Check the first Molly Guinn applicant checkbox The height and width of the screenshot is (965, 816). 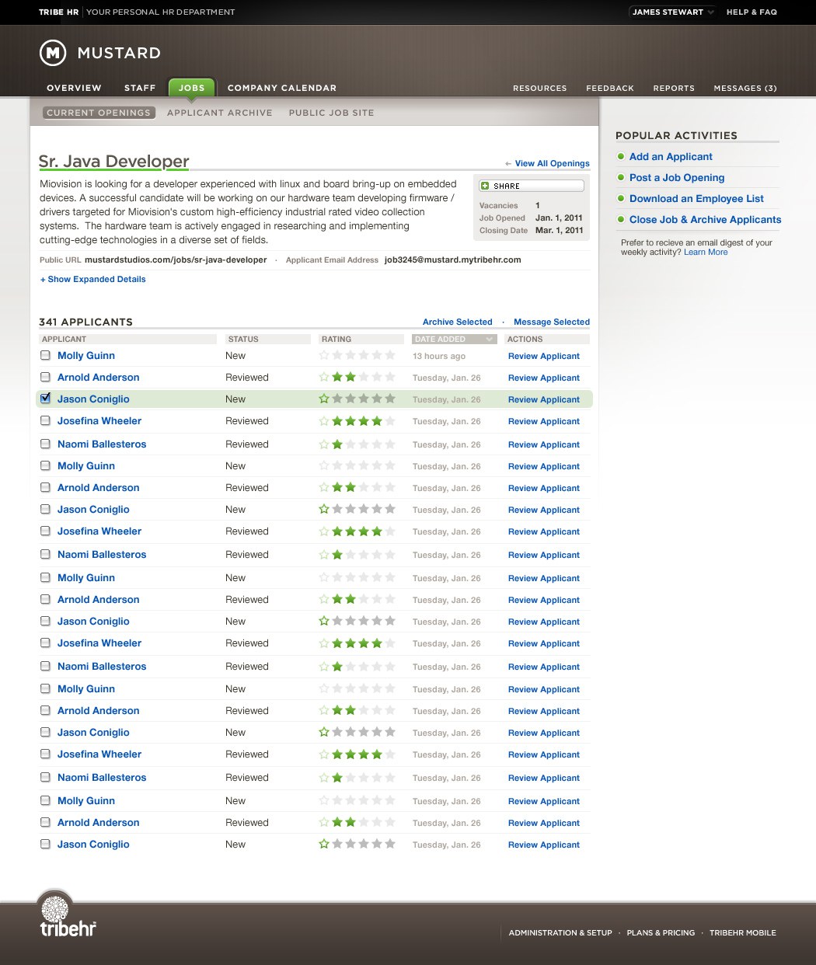(x=45, y=356)
